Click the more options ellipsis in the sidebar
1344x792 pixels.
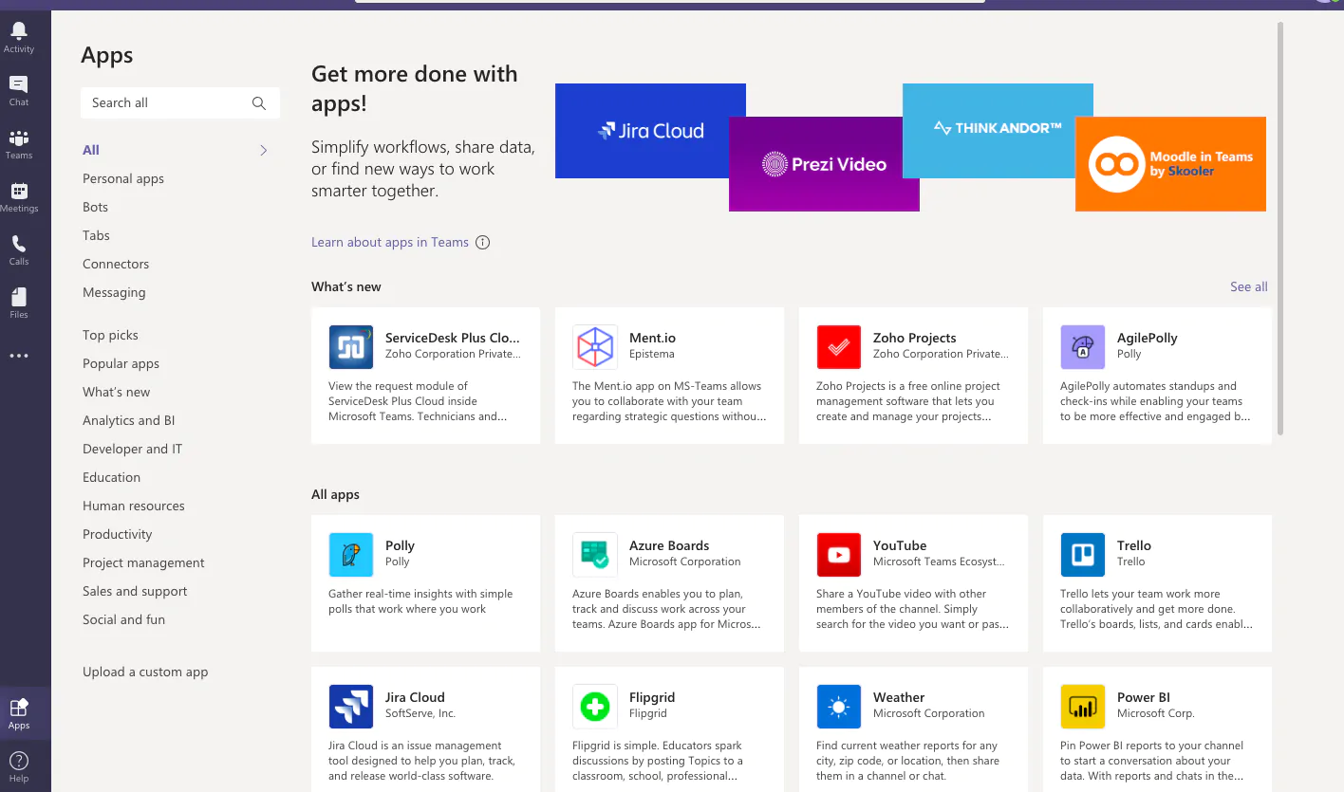[x=21, y=355]
